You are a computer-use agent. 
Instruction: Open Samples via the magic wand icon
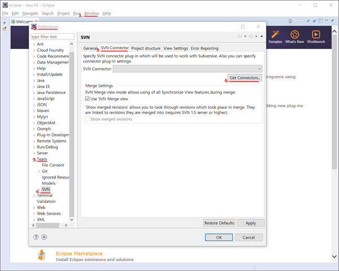275,34
